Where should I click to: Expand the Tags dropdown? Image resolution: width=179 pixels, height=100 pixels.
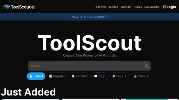point(119,76)
